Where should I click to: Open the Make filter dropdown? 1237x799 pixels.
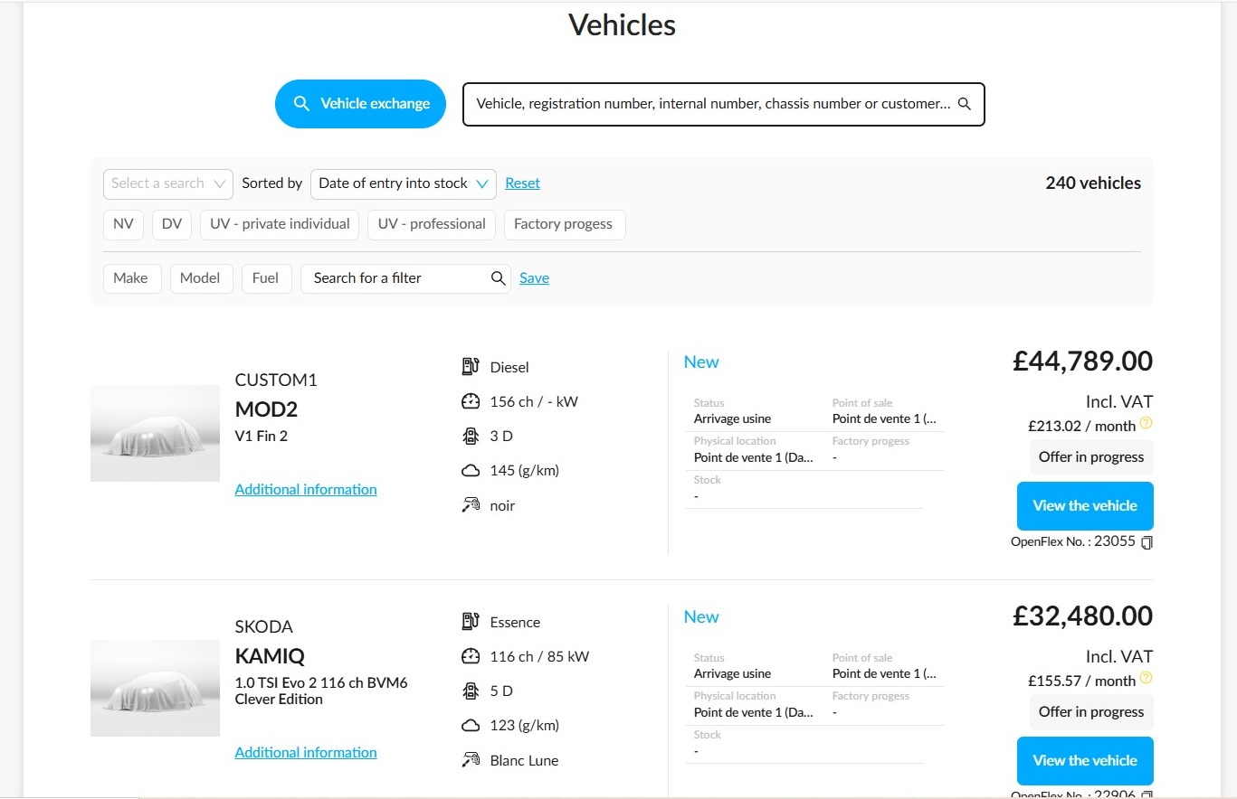pyautogui.click(x=131, y=278)
